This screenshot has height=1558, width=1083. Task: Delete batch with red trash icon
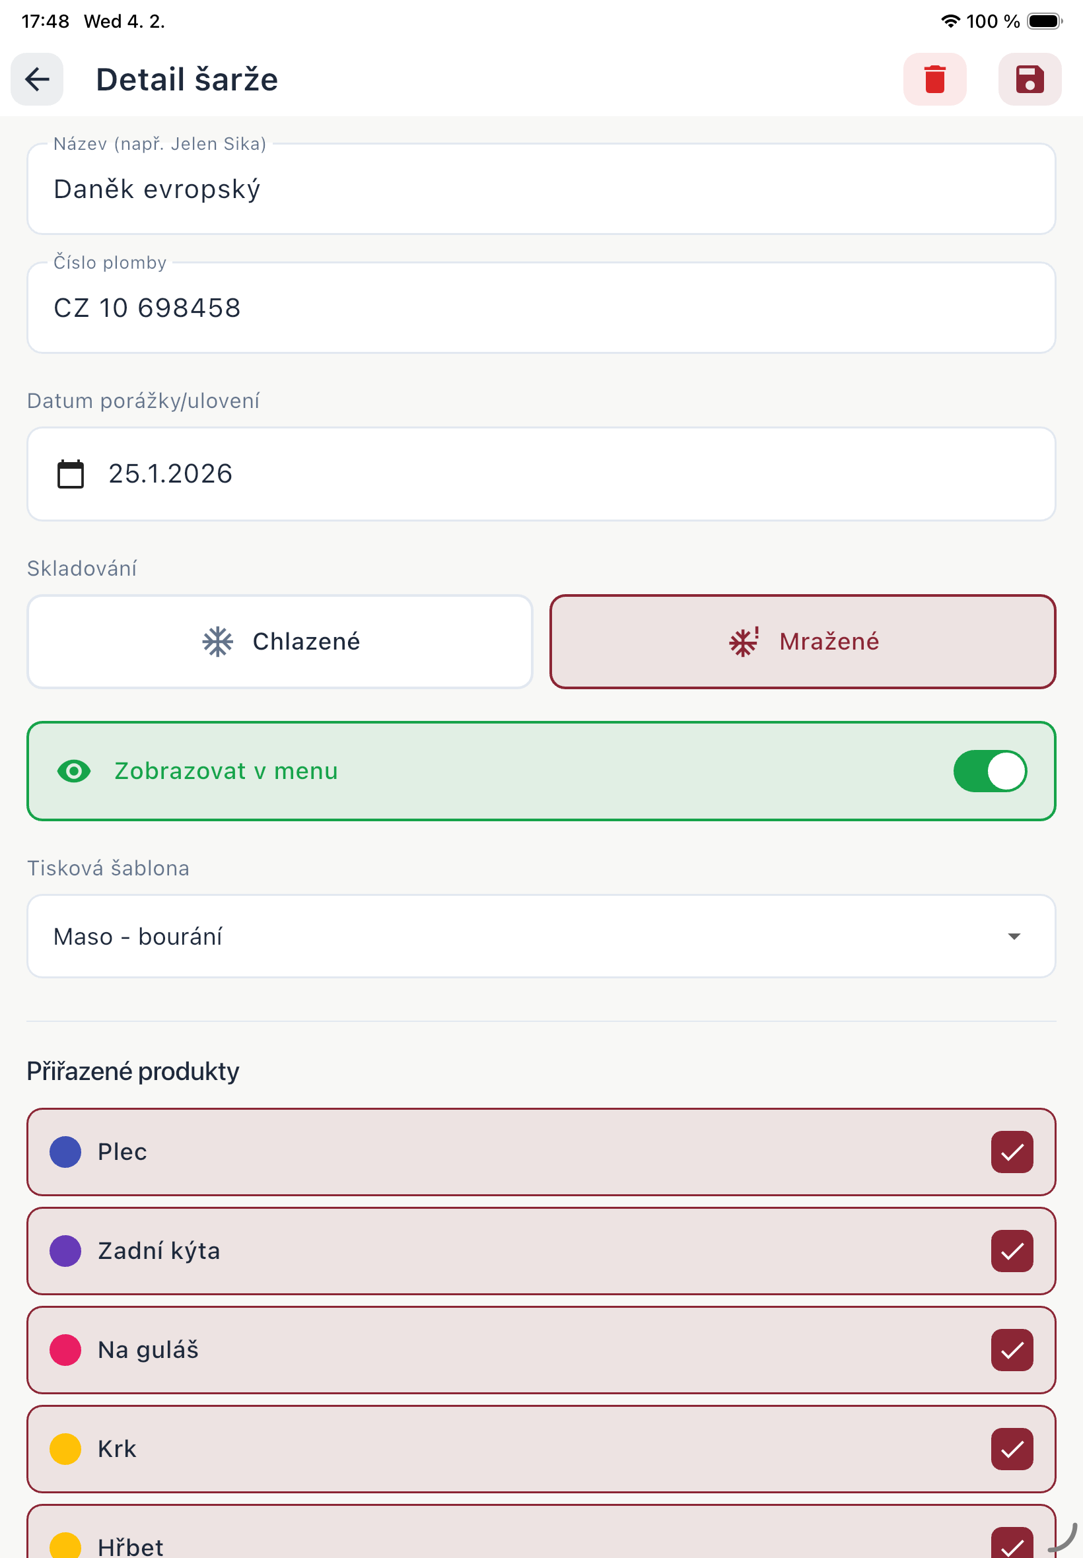click(934, 79)
